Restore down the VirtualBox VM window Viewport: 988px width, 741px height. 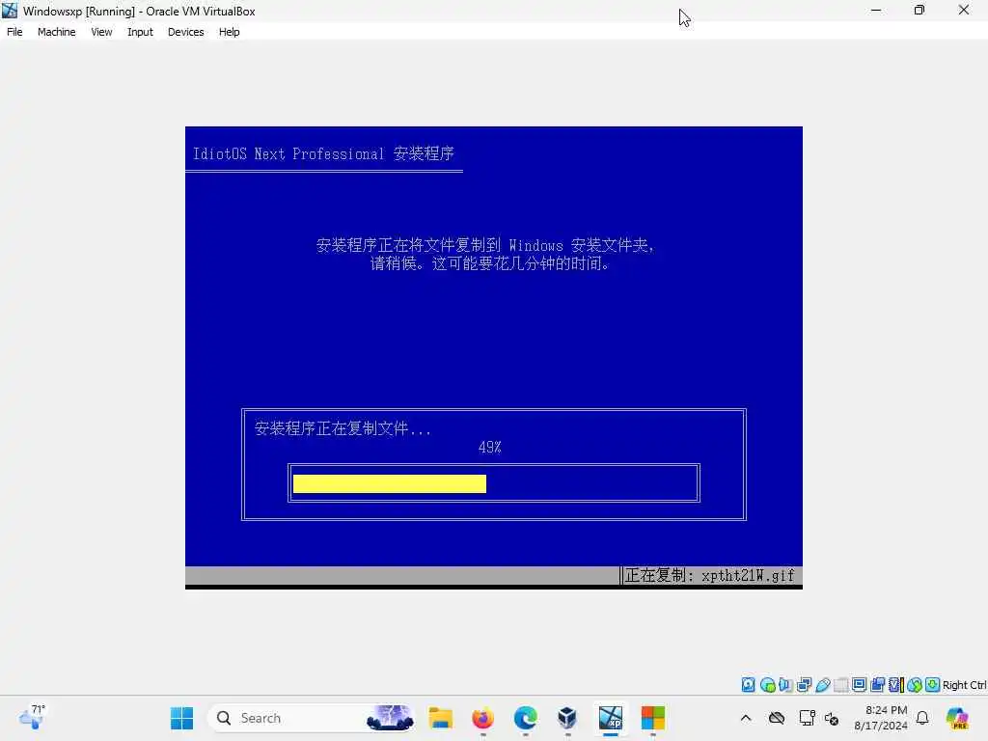[x=919, y=10]
